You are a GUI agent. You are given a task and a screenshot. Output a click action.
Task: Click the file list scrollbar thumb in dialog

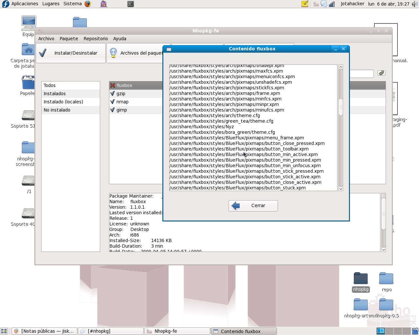click(x=341, y=107)
